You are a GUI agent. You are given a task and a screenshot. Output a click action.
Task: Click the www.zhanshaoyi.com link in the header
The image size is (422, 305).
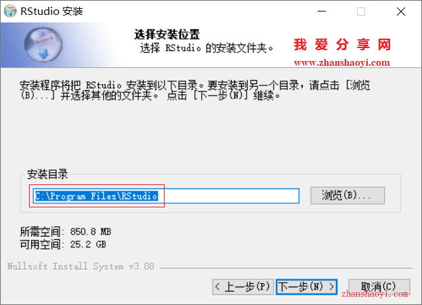click(342, 63)
